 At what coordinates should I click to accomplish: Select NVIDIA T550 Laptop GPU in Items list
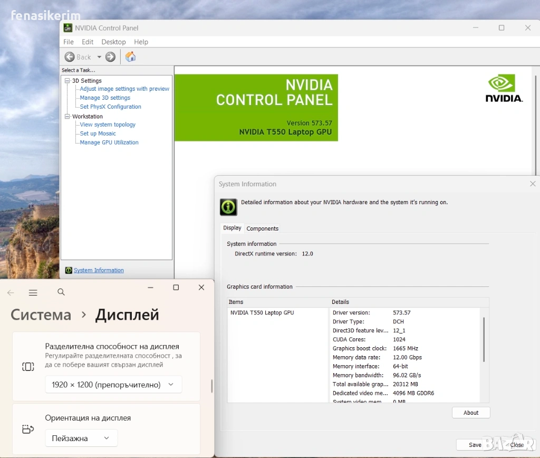262,313
